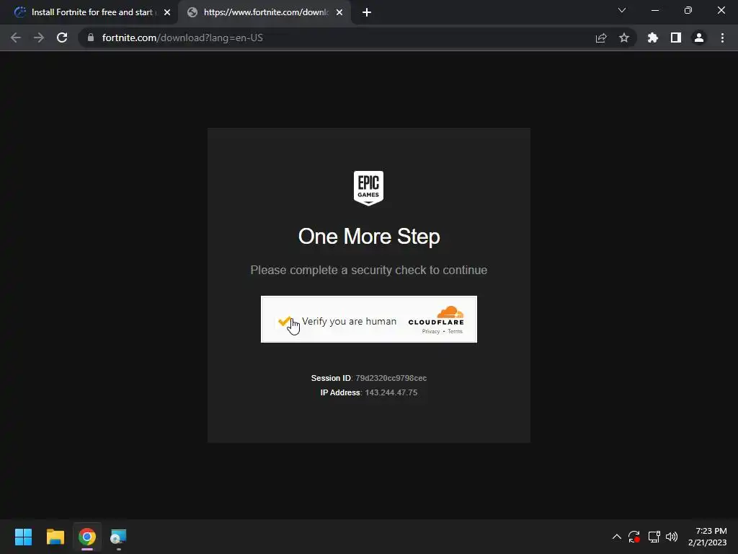Open the installer app icon in the taskbar
The image size is (738, 554).
pos(119,537)
